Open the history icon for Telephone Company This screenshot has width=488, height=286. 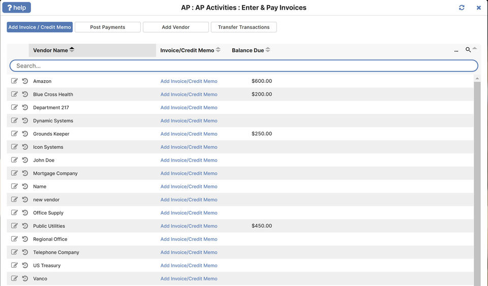pyautogui.click(x=25, y=252)
